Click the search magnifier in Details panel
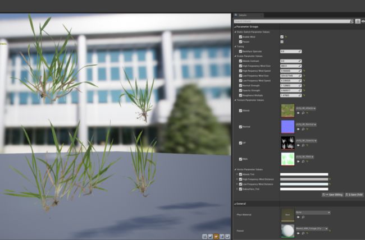 (352, 21)
